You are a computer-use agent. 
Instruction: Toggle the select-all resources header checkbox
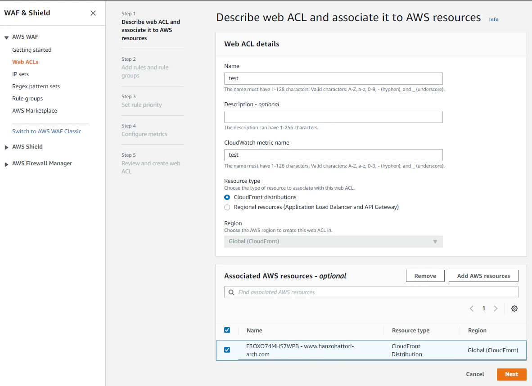click(227, 330)
